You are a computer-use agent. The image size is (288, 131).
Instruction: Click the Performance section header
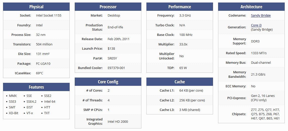pyautogui.click(x=180, y=7)
